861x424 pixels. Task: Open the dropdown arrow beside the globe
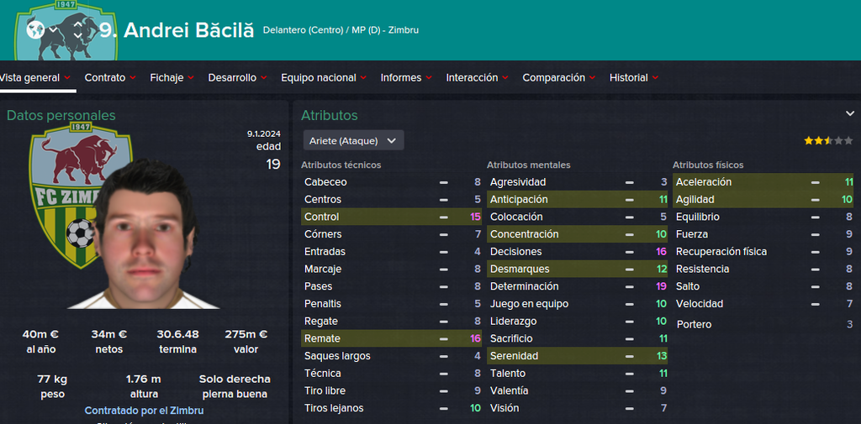(54, 30)
